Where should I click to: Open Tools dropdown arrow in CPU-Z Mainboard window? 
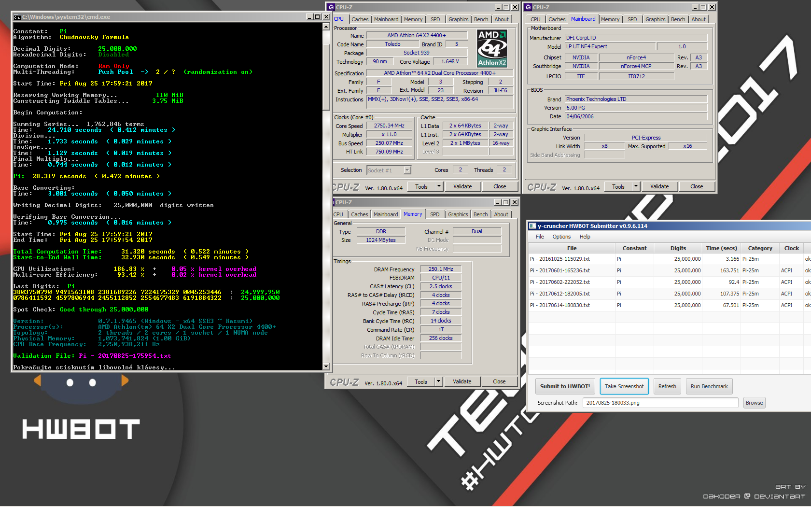(636, 186)
